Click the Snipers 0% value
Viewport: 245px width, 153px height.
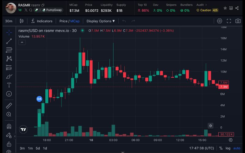click(171, 10)
